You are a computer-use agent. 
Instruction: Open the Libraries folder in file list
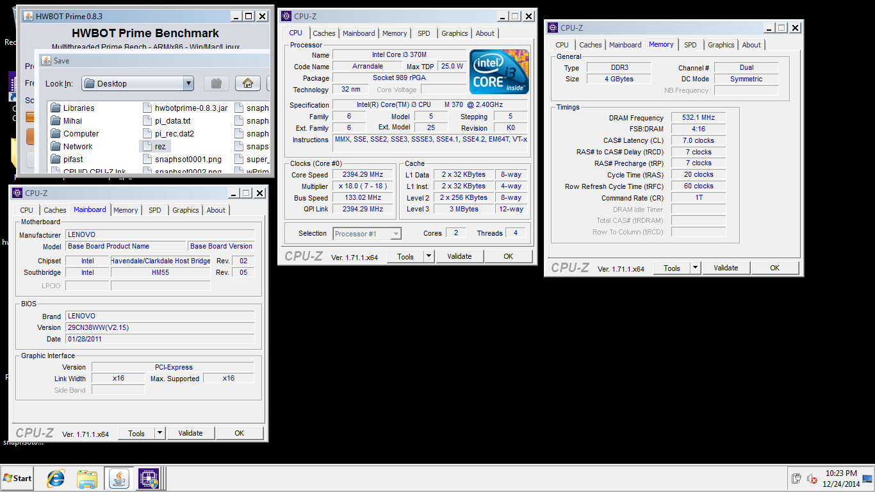72,108
